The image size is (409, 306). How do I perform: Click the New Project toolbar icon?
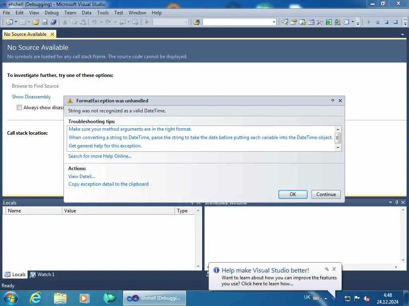click(x=9, y=22)
